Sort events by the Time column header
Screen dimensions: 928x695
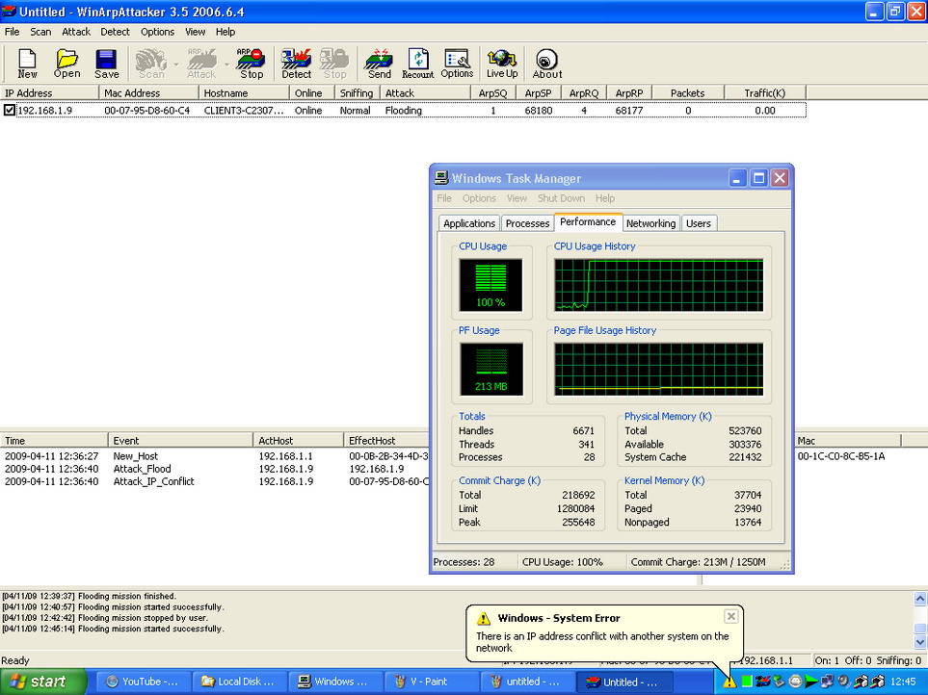coord(54,440)
